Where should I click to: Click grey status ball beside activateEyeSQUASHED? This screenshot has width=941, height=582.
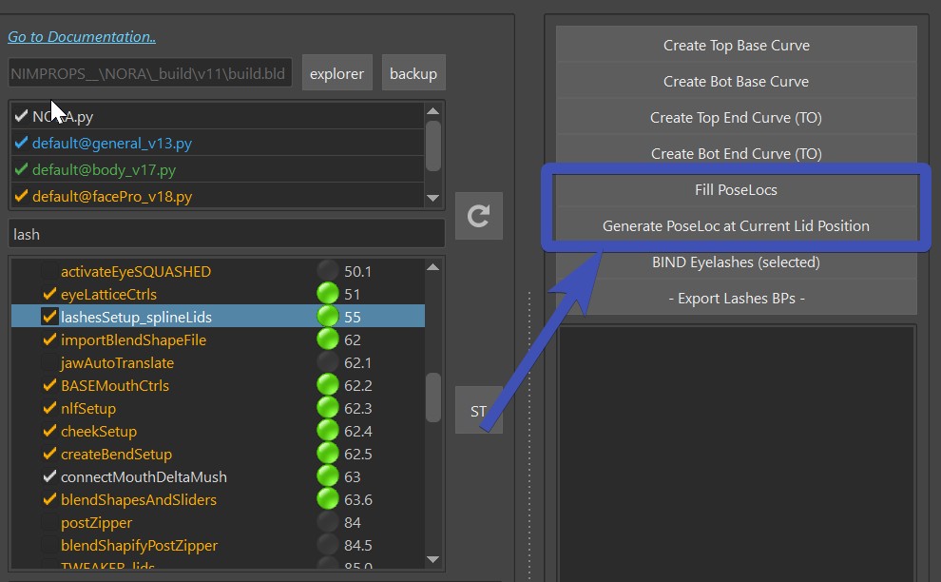pyautogui.click(x=328, y=271)
